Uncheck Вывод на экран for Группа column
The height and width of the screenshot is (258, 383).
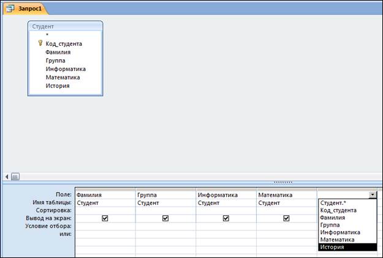(165, 218)
